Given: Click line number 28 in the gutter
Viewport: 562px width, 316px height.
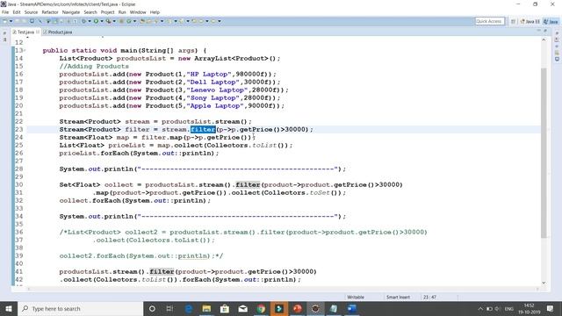Looking at the screenshot, I should coord(19,169).
